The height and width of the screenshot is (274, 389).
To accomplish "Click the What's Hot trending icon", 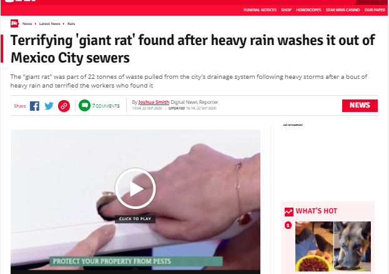I will pos(289,211).
